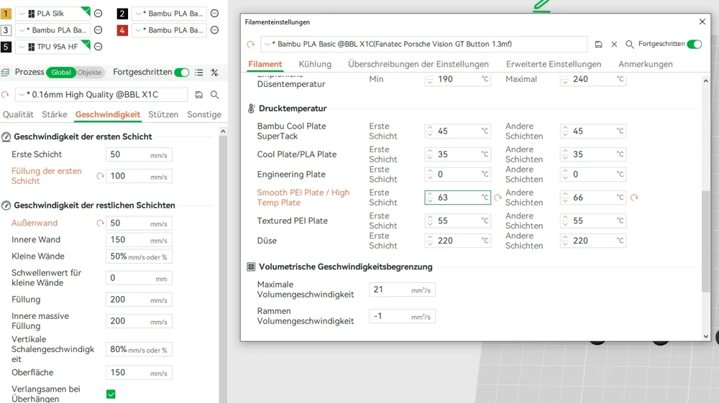Image resolution: width=719 pixels, height=403 pixels.
Task: Search process settings
Action: coord(214,95)
